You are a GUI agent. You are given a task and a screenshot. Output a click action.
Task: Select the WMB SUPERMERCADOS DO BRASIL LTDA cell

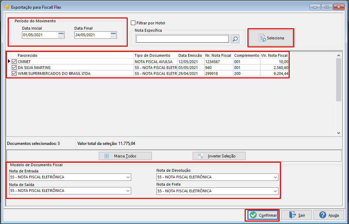coord(75,74)
